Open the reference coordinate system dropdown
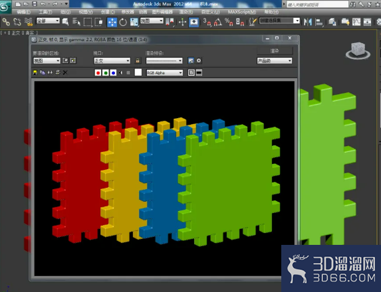381x292 pixels. pos(152,21)
